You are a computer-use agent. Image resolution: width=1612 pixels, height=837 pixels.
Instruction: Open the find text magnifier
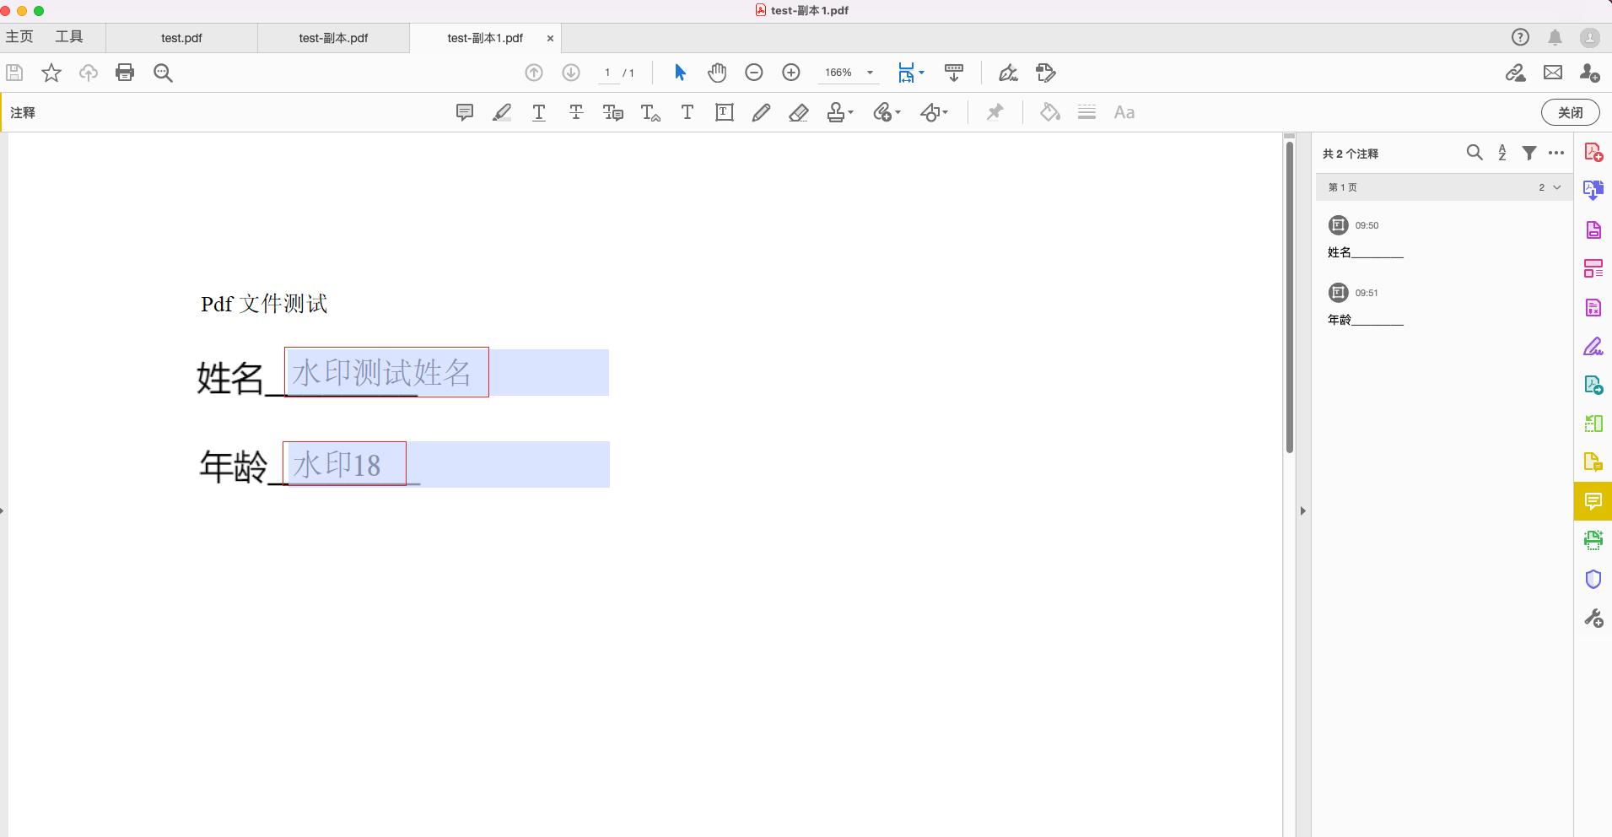click(x=163, y=73)
